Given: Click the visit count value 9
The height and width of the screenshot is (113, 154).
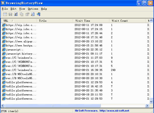Looking at the screenshot, I should pyautogui.click(x=112, y=58).
